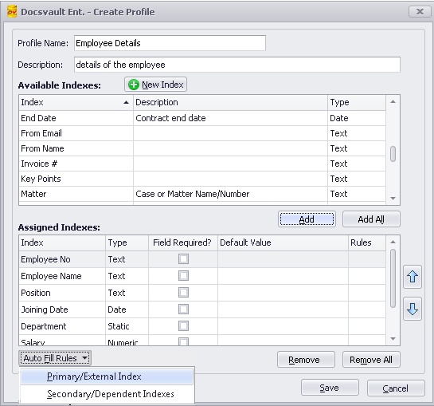Check Field Required for Position

(183, 293)
